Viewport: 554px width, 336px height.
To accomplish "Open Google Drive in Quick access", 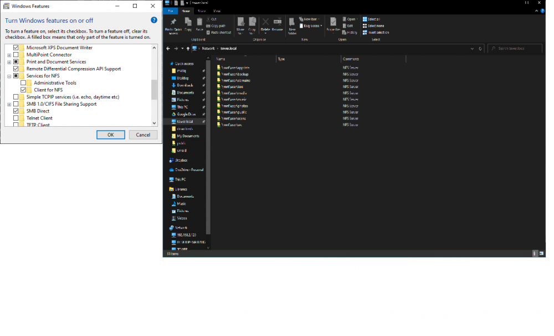I will pyautogui.click(x=183, y=115).
